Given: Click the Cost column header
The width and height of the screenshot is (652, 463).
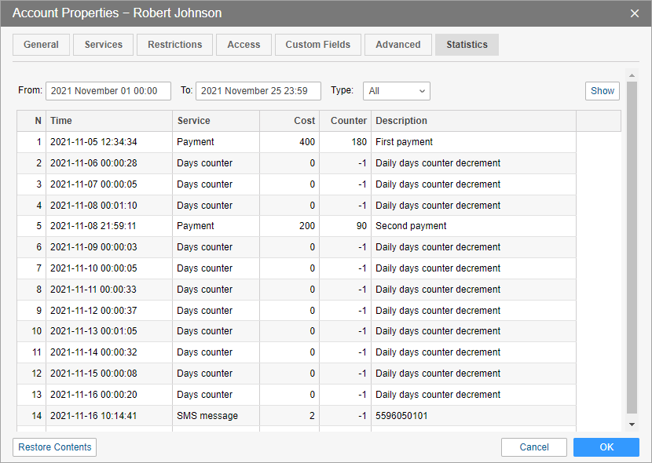Looking at the screenshot, I should [289, 121].
